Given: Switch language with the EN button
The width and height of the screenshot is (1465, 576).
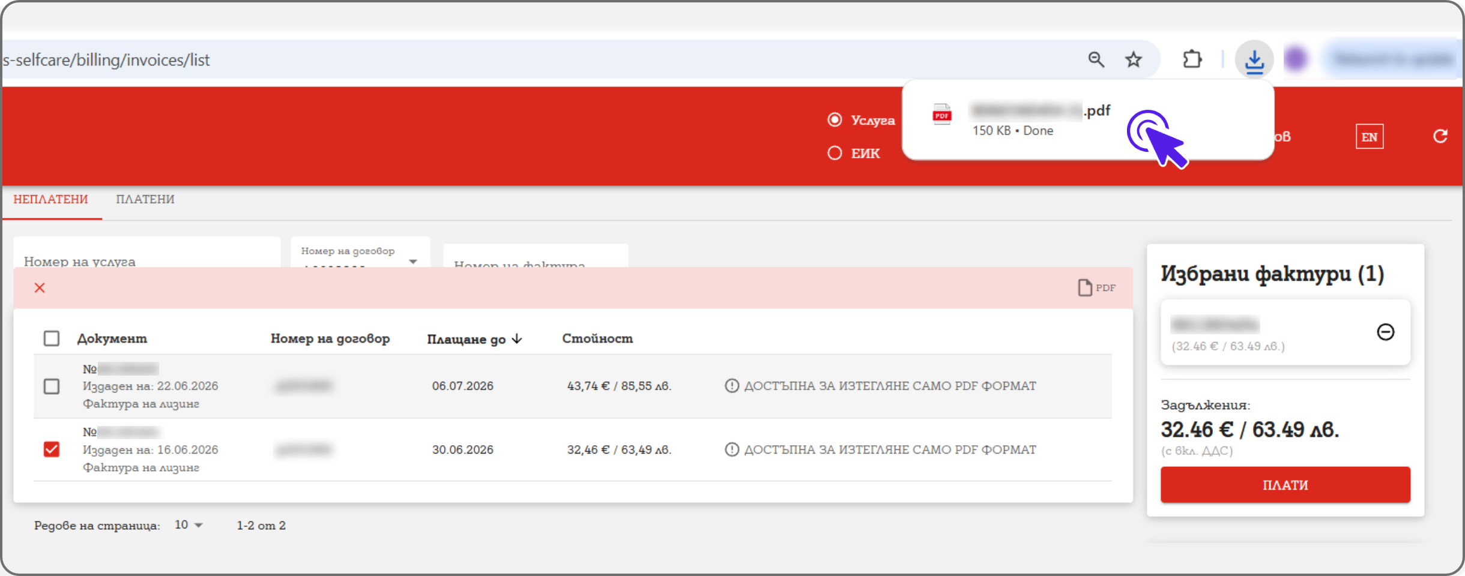Looking at the screenshot, I should point(1370,137).
